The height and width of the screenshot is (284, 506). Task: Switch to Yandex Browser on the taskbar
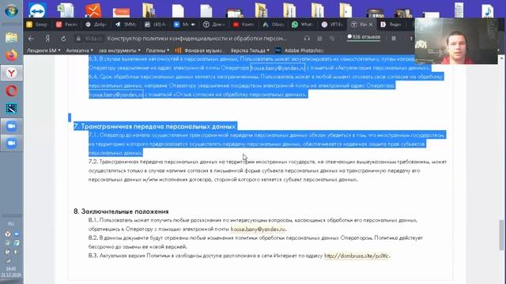pyautogui.click(x=11, y=73)
